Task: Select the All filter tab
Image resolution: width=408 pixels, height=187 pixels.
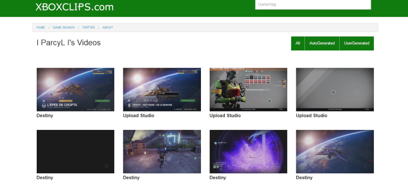Action: 298,43
